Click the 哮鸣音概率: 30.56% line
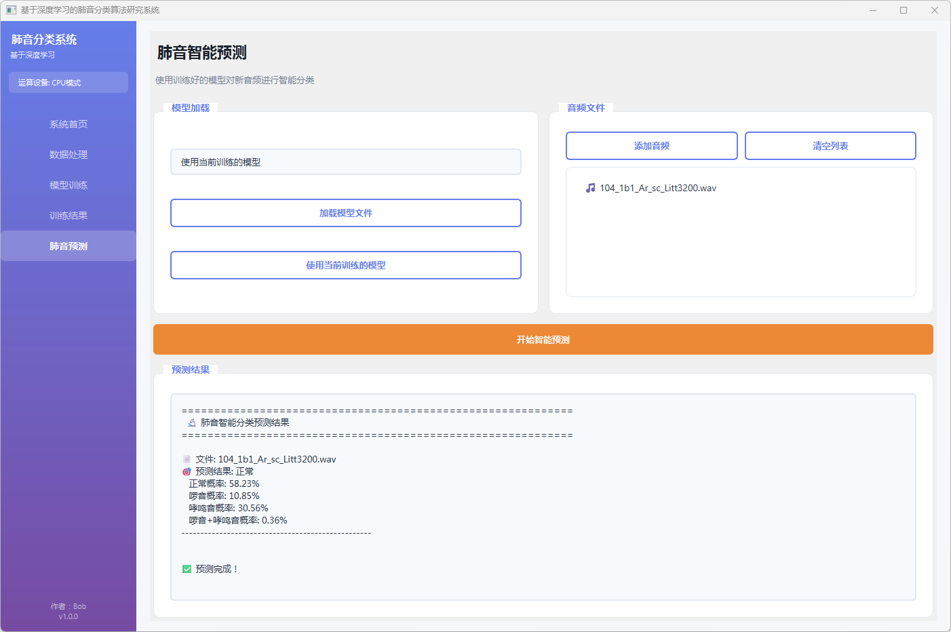 click(x=229, y=508)
